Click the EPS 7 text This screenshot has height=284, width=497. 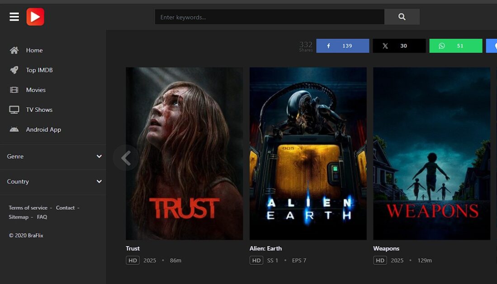299,261
